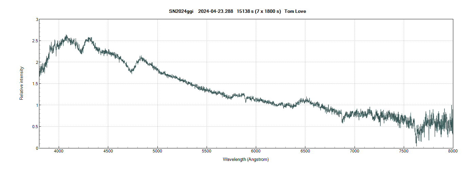Click the Wavelength (Angstrom) x-axis label
This screenshot has width=475, height=169.
point(246,159)
